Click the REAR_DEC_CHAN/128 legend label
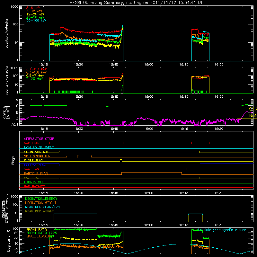 (x=42, y=207)
